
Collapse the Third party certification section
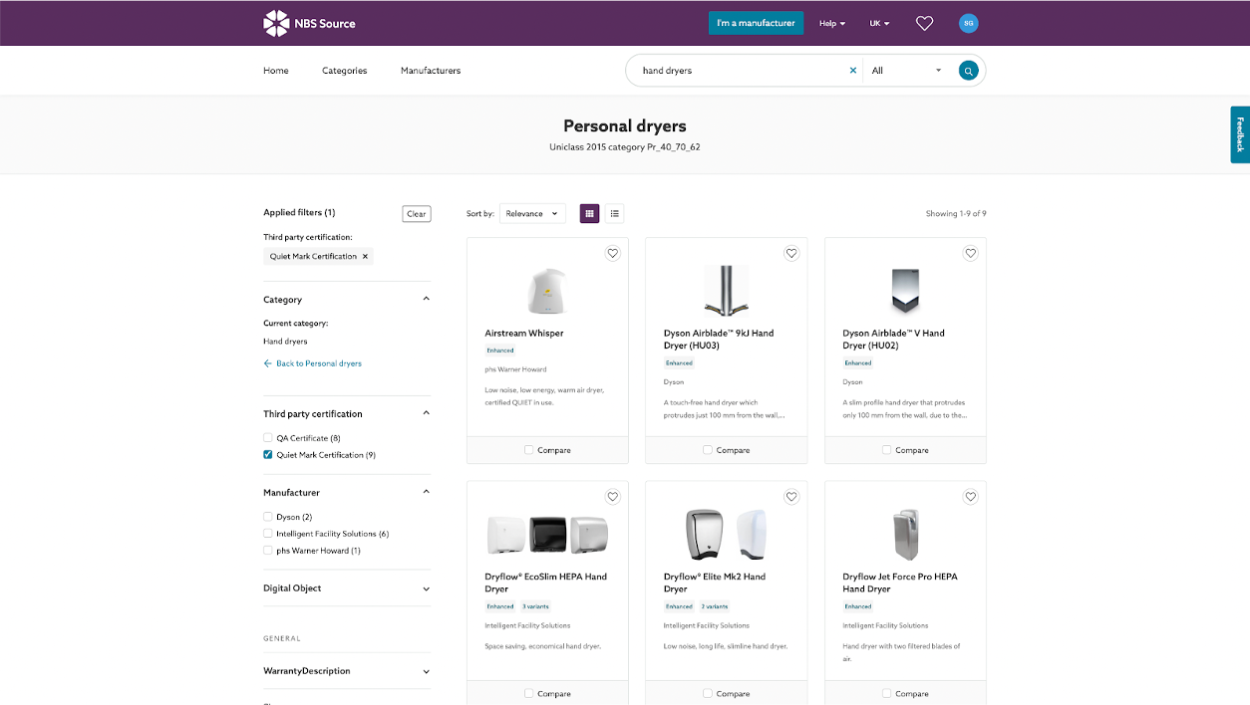(426, 413)
